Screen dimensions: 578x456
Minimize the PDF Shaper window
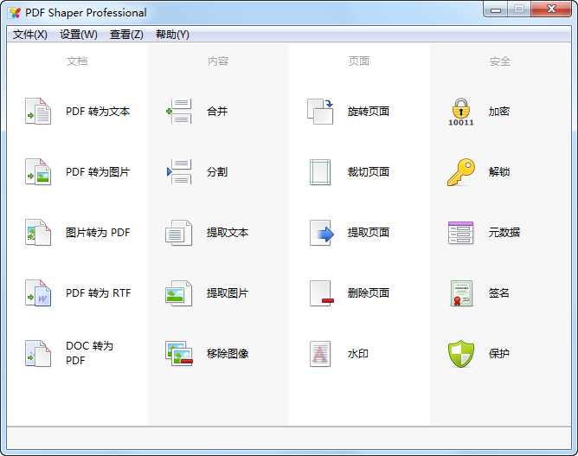[496, 10]
